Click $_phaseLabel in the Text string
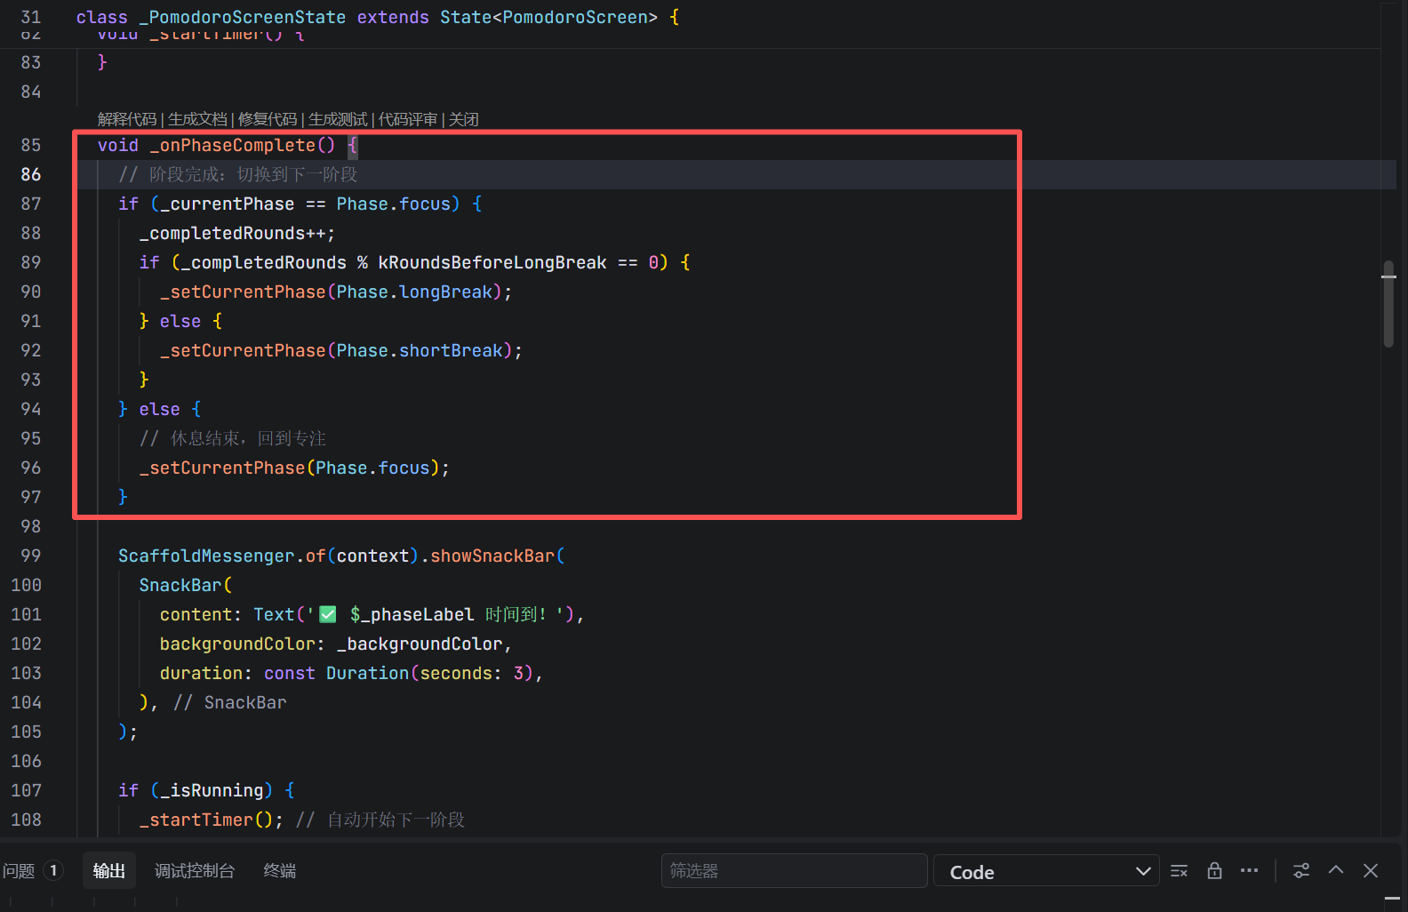This screenshot has height=912, width=1408. click(412, 614)
